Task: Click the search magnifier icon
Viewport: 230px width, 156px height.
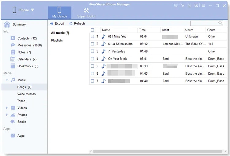Action: click(x=220, y=23)
